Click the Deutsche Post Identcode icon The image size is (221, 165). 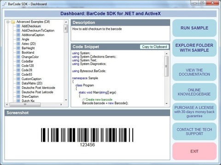click(18, 88)
